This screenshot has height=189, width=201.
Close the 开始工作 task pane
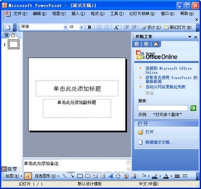click(196, 37)
